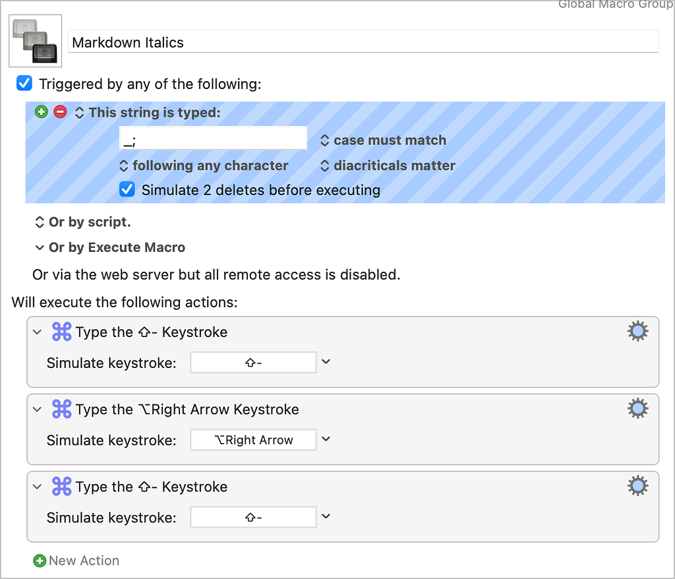Open the 'following any character' popup
This screenshot has height=579, width=675.
coord(203,166)
